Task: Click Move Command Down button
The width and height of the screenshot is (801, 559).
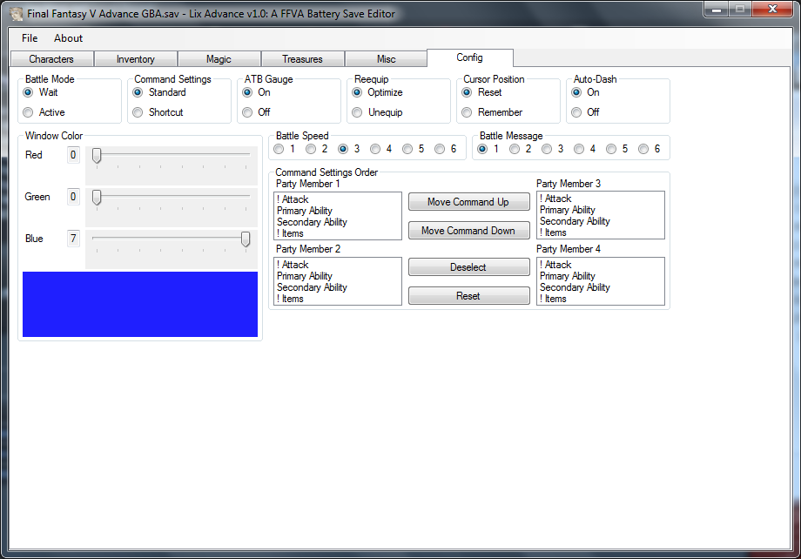Action: [469, 231]
